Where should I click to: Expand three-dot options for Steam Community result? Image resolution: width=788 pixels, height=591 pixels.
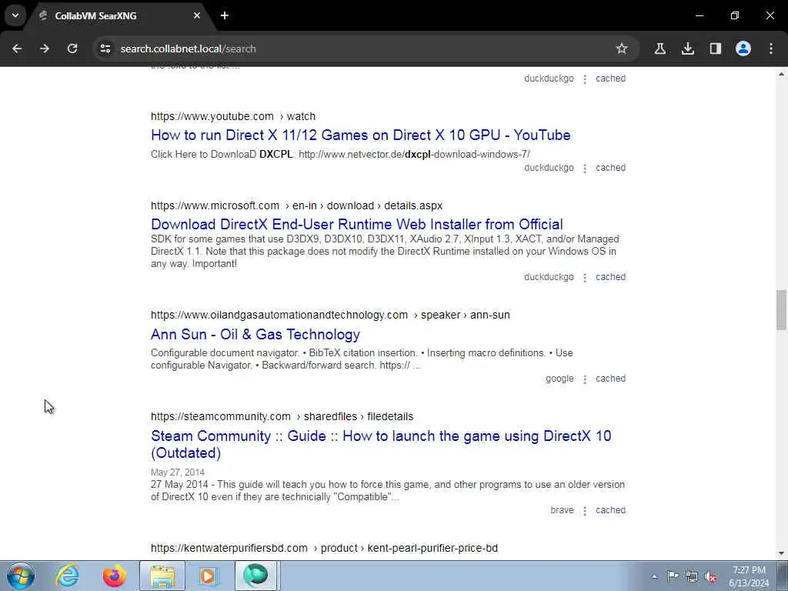[585, 511]
